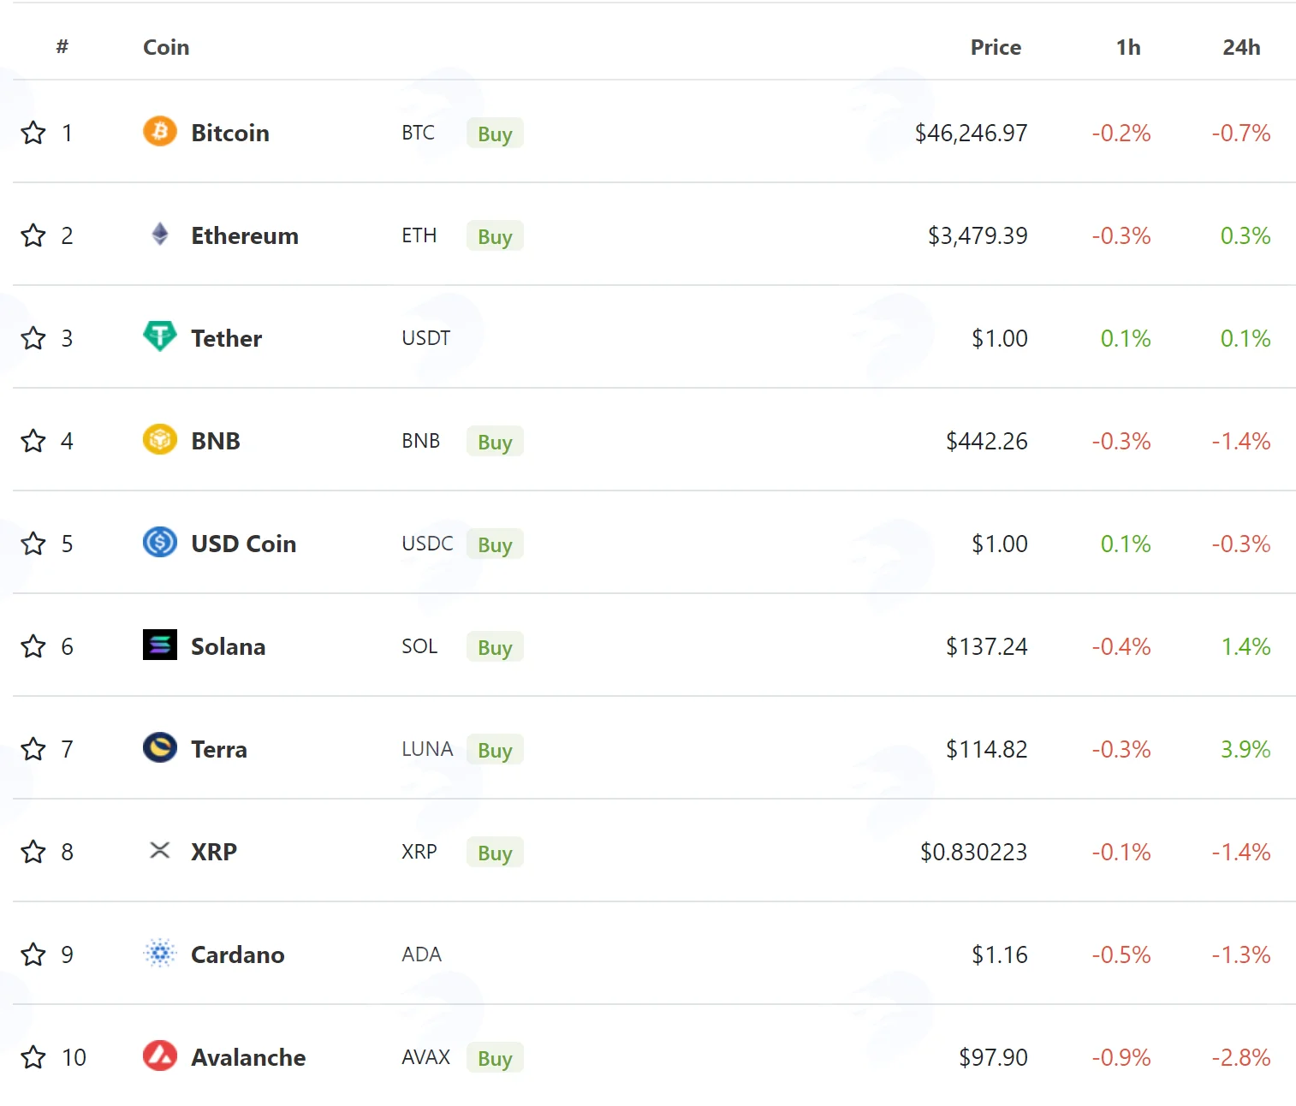1296x1106 pixels.
Task: Sort by the rank number column header
Action: [x=62, y=47]
